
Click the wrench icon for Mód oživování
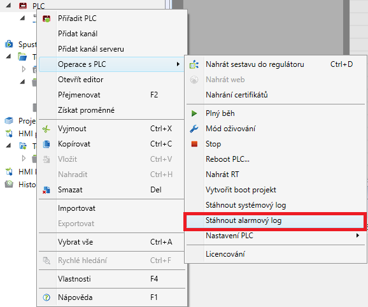point(194,129)
